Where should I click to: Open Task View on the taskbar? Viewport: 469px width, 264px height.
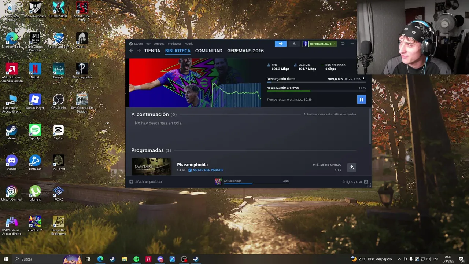pyautogui.click(x=88, y=259)
